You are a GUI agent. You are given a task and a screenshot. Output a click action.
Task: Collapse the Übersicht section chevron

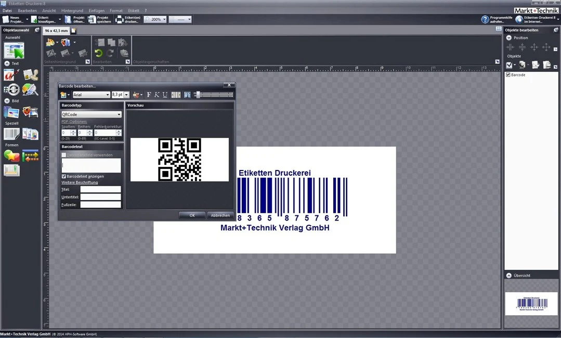click(x=509, y=276)
